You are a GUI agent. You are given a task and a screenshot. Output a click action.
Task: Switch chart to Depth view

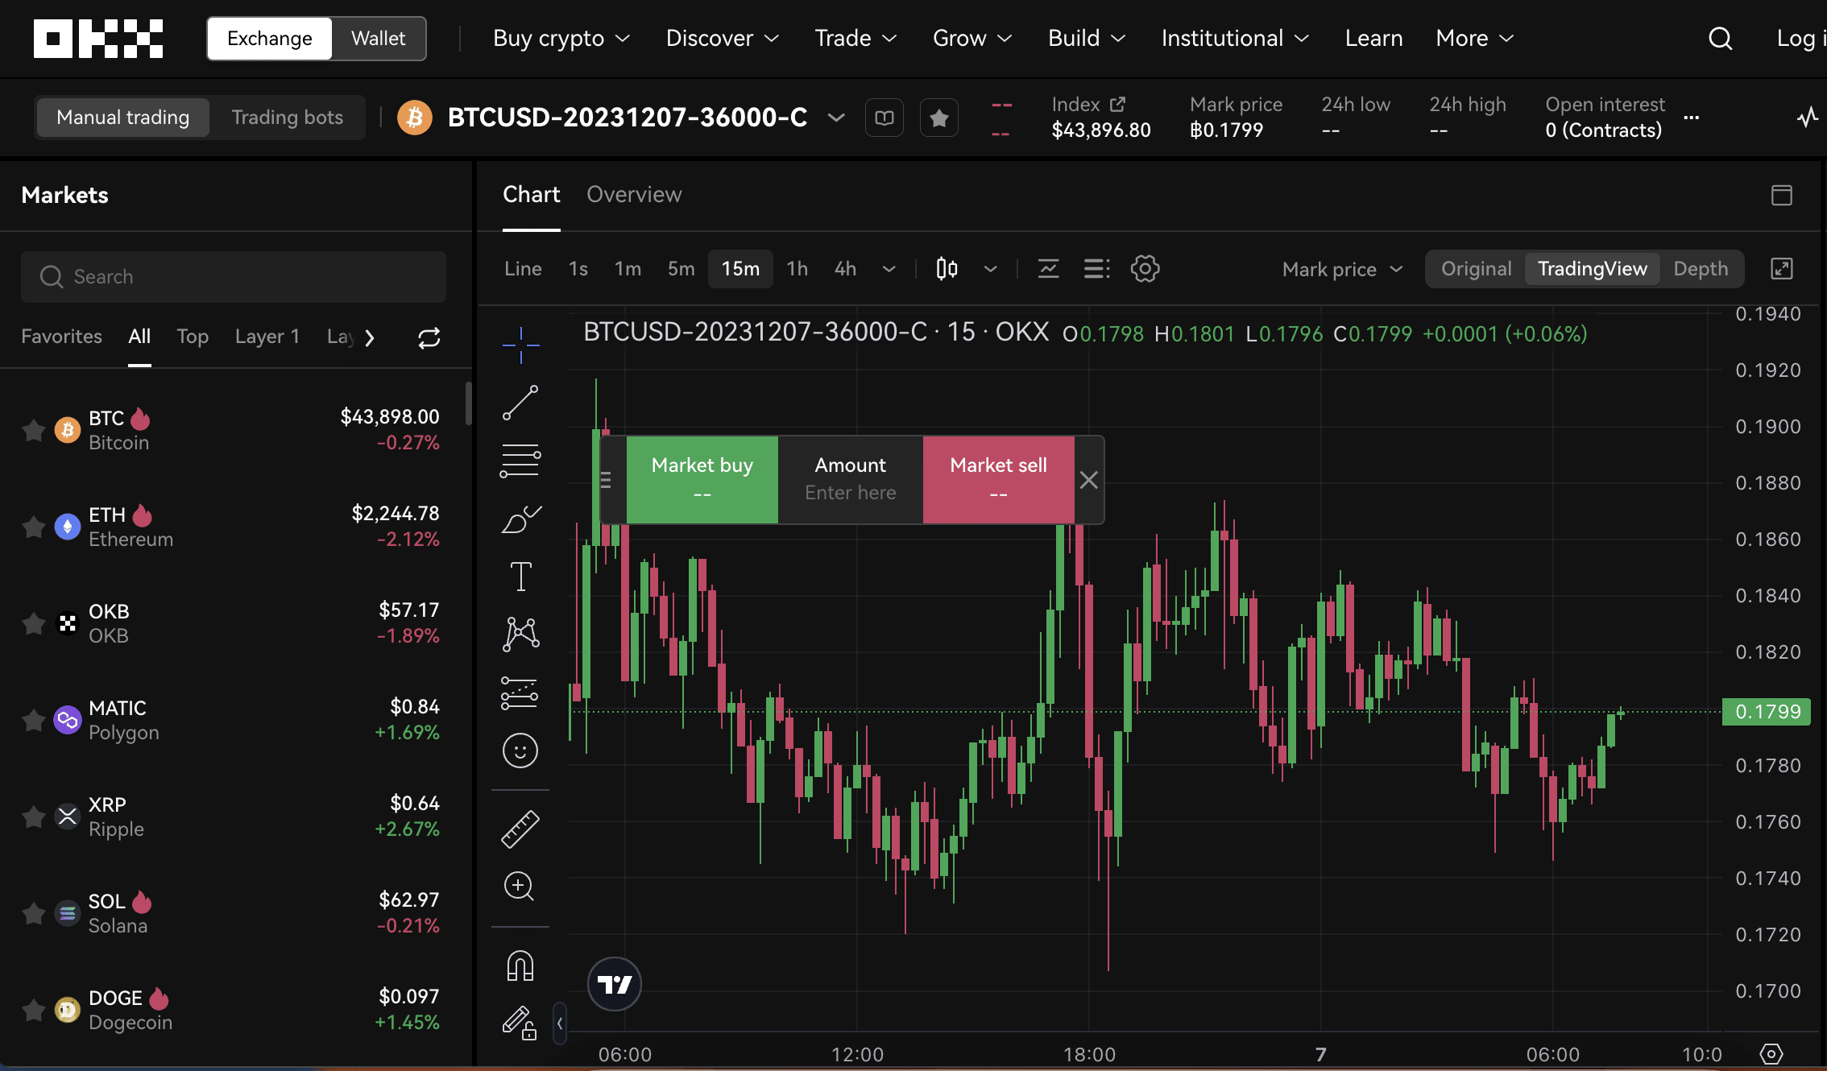pyautogui.click(x=1701, y=269)
